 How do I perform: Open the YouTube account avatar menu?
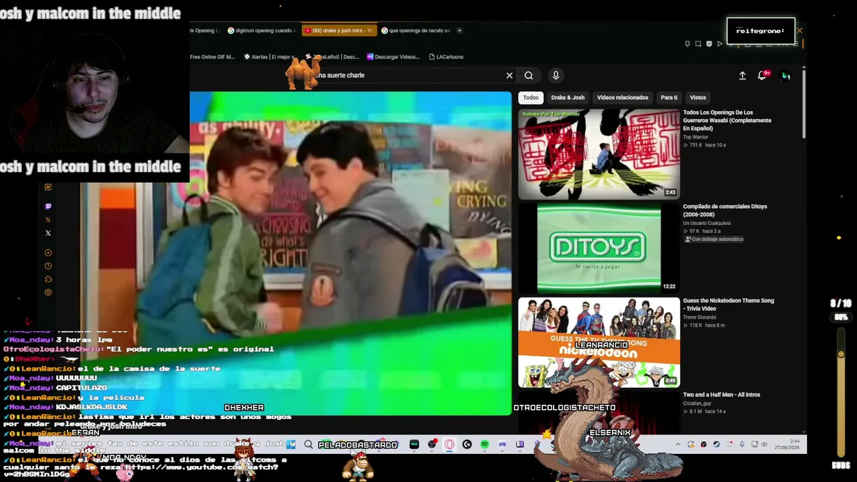[786, 76]
